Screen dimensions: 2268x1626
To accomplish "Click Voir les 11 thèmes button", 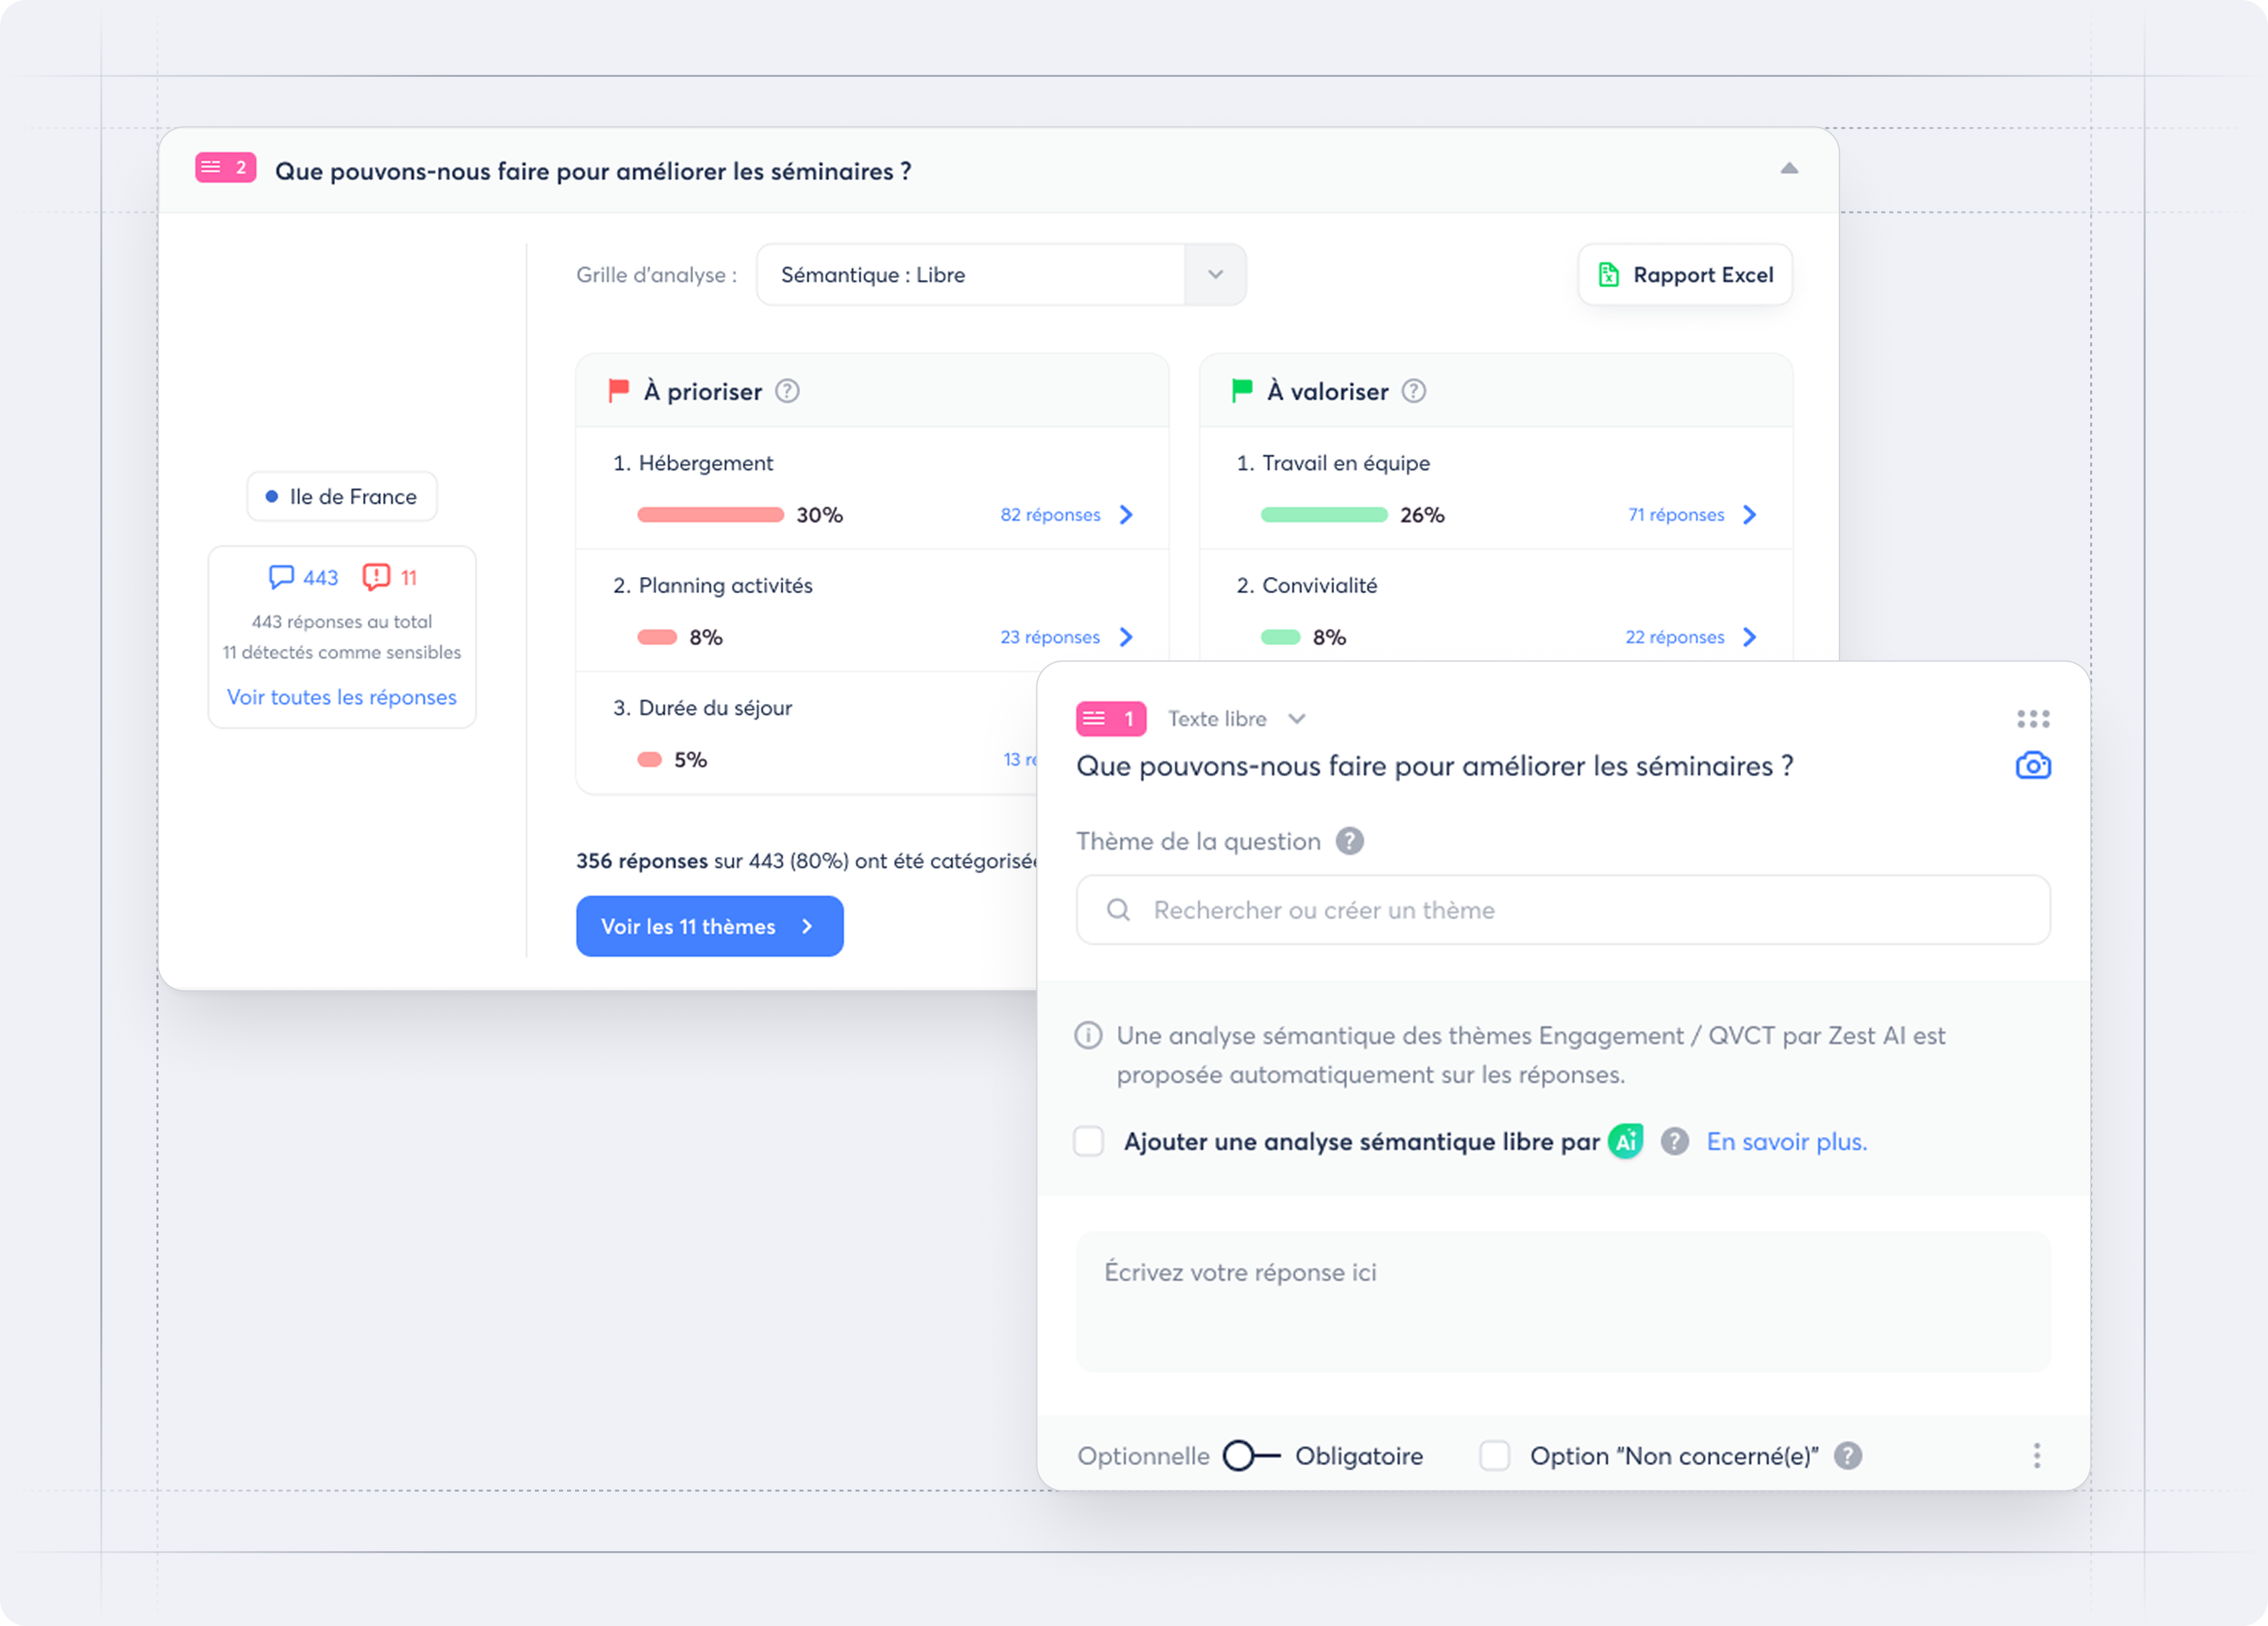I will 709,926.
